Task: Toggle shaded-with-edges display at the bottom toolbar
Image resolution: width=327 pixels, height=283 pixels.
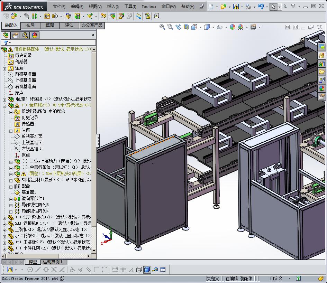Action: pos(147,270)
